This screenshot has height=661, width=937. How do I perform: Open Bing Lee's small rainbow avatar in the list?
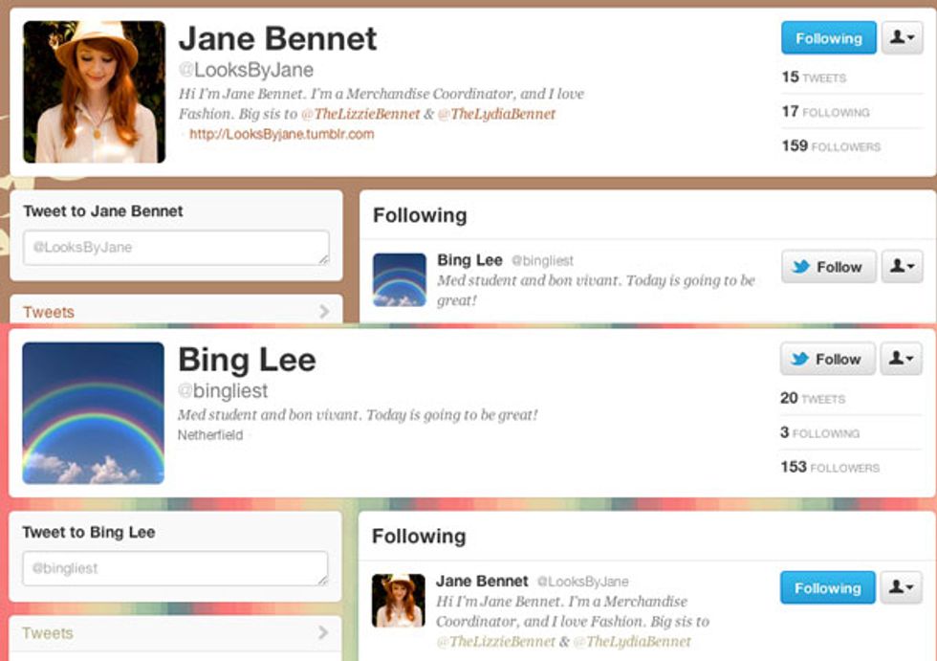(400, 279)
